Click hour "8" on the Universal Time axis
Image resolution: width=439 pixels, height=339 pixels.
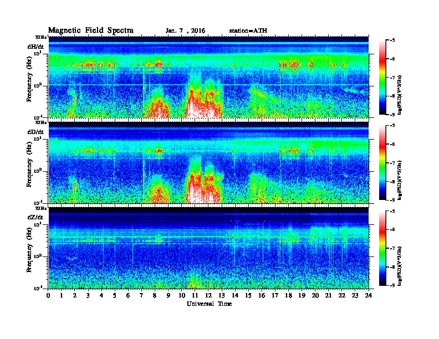[x=155, y=295]
